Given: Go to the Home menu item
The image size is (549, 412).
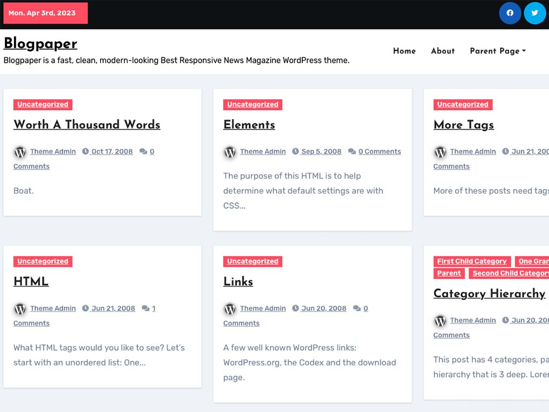Looking at the screenshot, I should (404, 51).
